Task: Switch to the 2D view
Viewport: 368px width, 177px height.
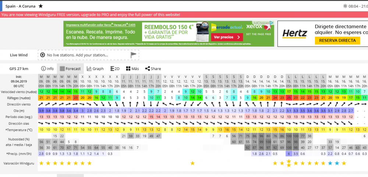Action: pyautogui.click(x=115, y=69)
